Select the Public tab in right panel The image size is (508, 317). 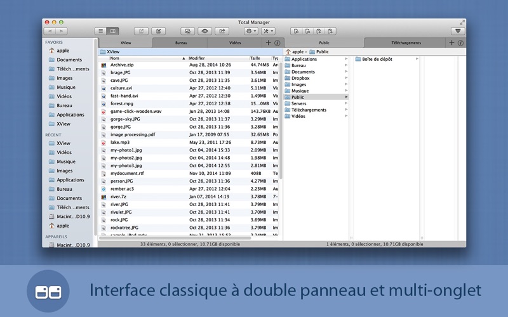pyautogui.click(x=324, y=42)
